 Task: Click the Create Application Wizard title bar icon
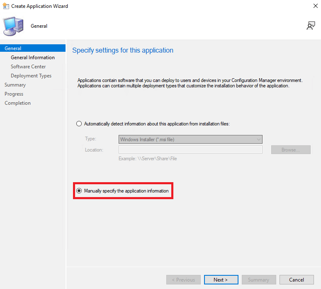click(6, 6)
